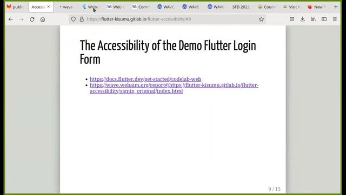Open a new tab with the plus button
The image size is (346, 195).
(336, 7)
